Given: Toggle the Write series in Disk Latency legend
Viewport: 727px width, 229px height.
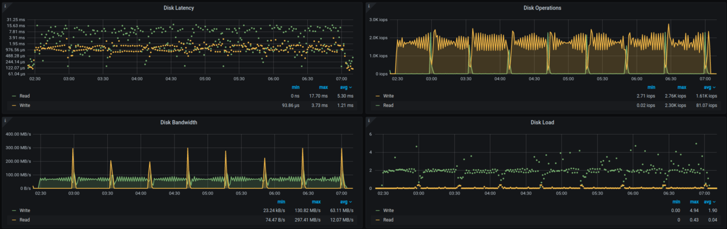Looking at the screenshot, I should (25, 105).
